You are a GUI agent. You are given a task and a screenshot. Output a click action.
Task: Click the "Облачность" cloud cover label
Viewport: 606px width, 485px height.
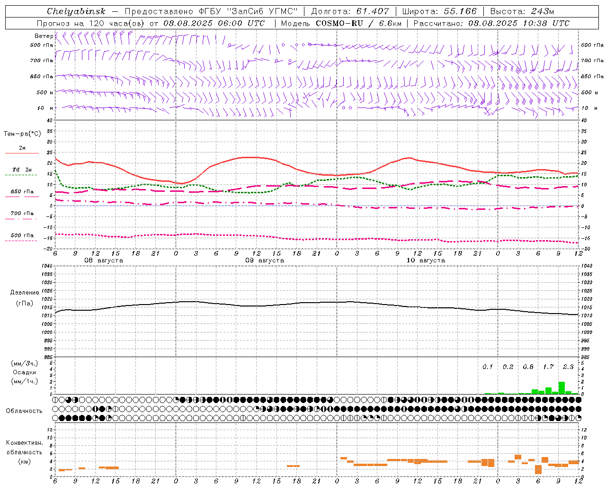tap(24, 411)
